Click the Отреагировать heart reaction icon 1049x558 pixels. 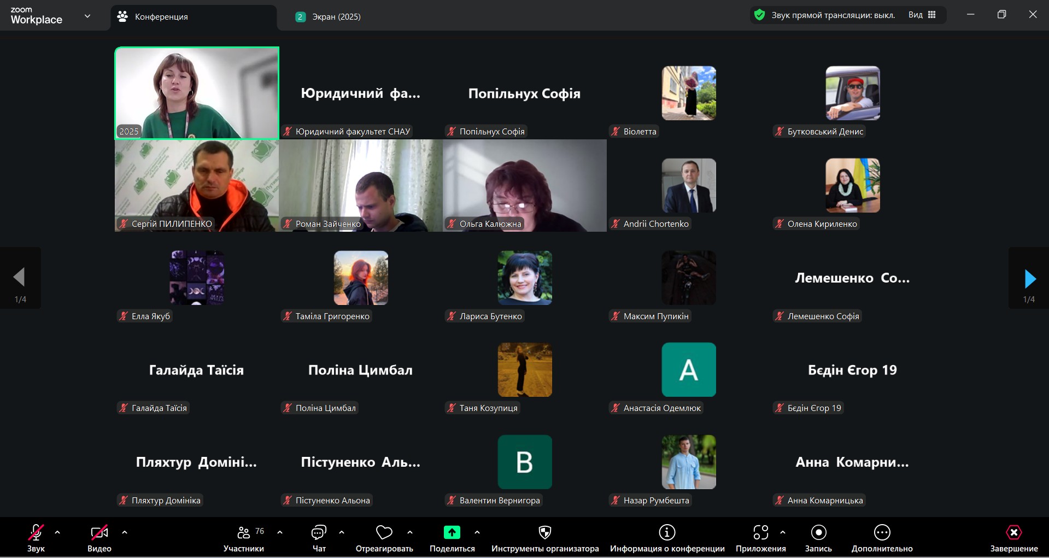tap(384, 533)
